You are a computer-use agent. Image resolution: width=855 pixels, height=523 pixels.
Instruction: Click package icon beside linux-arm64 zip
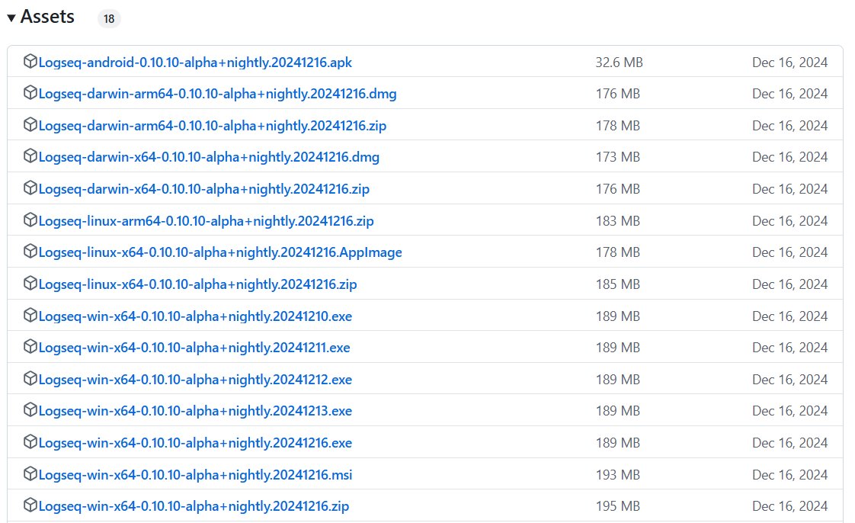(x=30, y=220)
